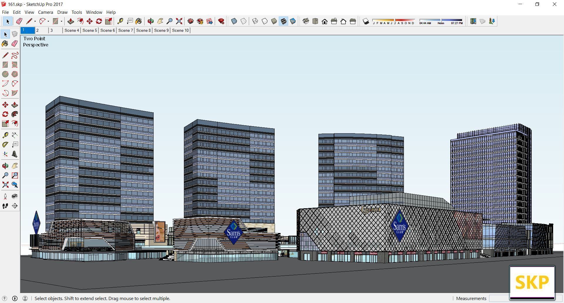Select the Eraser tool in top toolbar
The image size is (564, 303).
[x=19, y=21]
